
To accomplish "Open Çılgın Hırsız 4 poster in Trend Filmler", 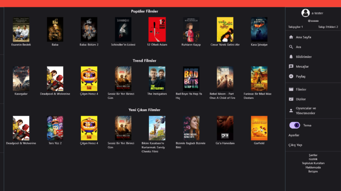I will (x=89, y=79).
